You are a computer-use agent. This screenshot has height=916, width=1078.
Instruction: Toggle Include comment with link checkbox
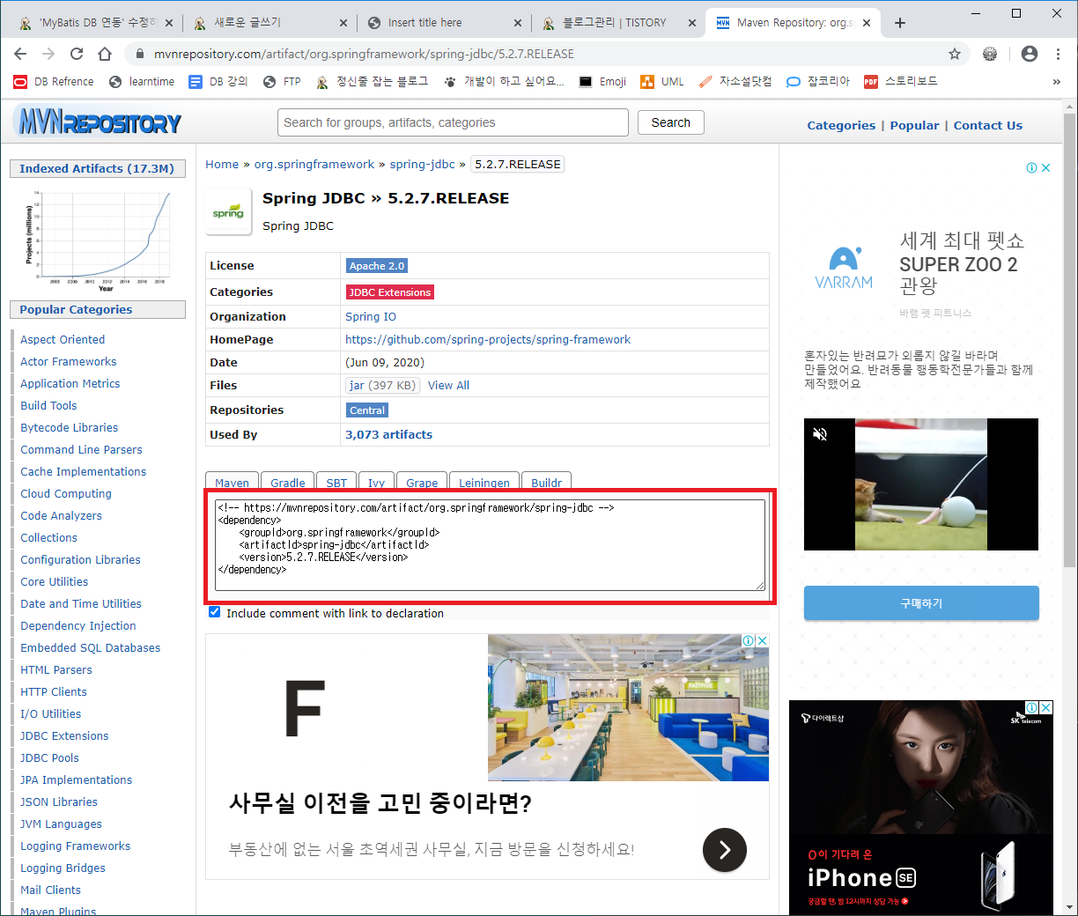[x=214, y=612]
